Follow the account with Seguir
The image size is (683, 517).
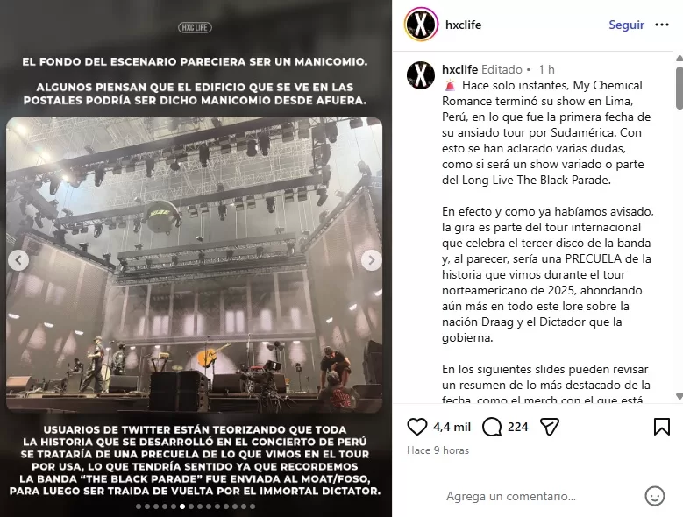point(626,25)
